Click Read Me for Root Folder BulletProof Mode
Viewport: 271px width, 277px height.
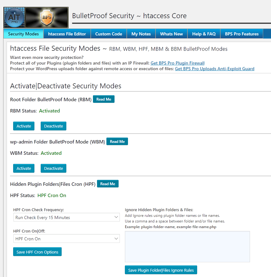tap(104, 99)
